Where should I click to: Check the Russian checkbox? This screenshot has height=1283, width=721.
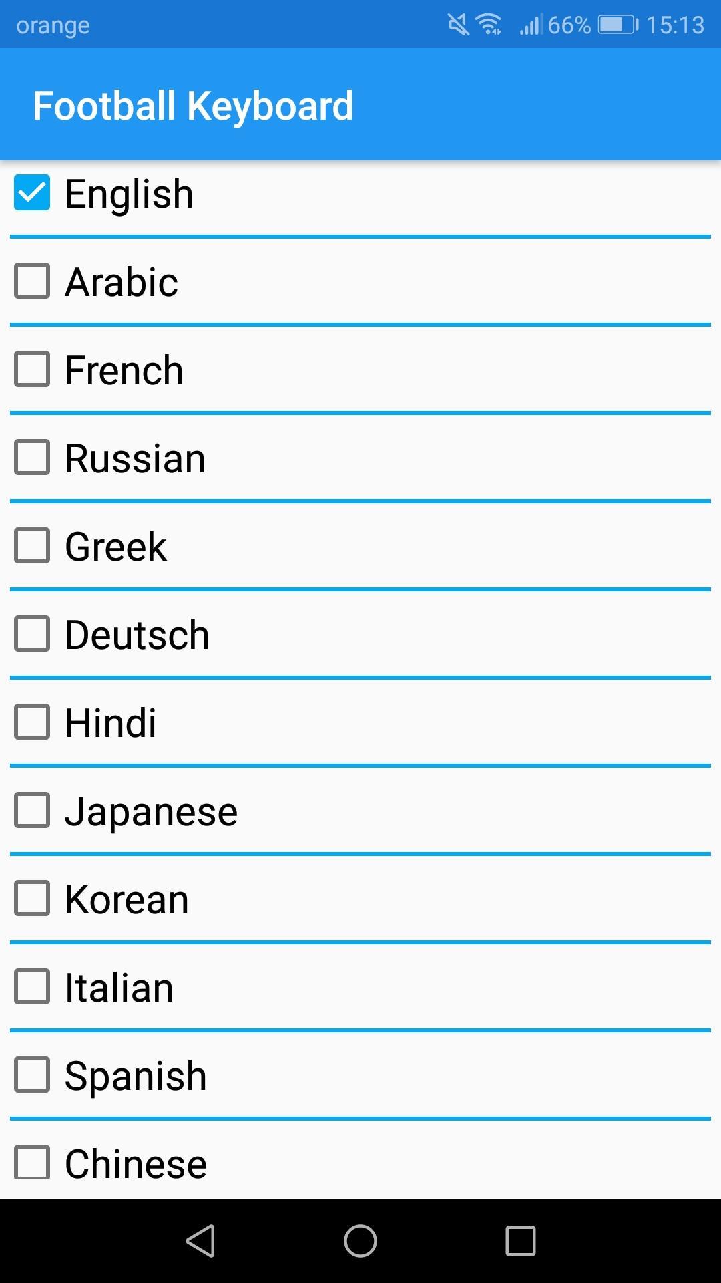32,457
